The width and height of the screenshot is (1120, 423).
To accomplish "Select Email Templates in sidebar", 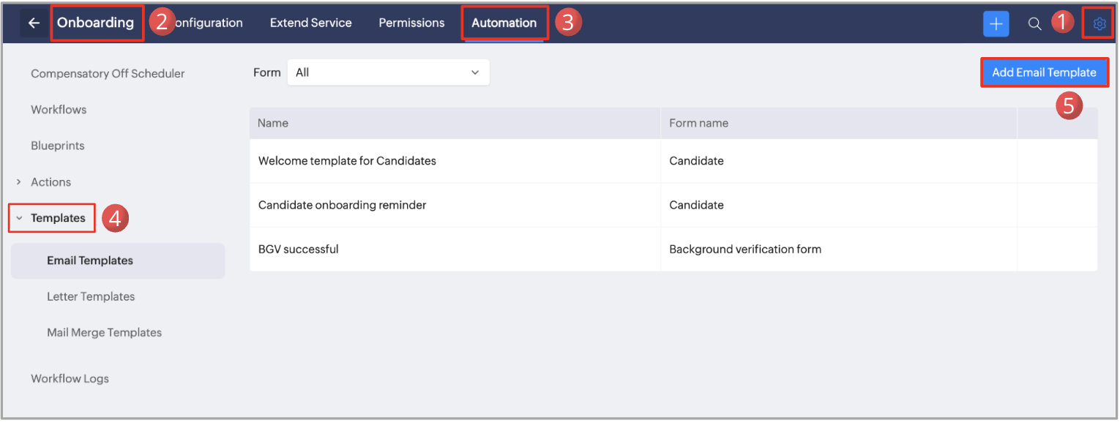I will (90, 261).
